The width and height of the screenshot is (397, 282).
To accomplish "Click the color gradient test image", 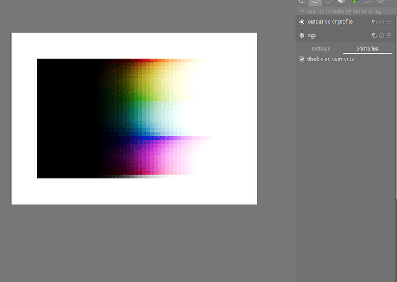I will click(133, 118).
